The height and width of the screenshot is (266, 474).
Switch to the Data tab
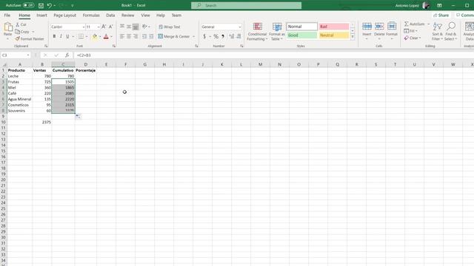point(110,15)
